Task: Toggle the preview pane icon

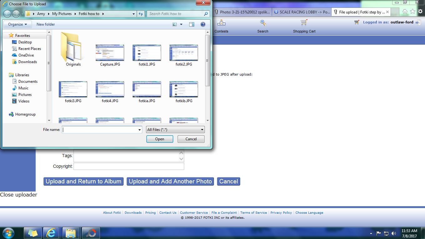Action: pyautogui.click(x=192, y=24)
